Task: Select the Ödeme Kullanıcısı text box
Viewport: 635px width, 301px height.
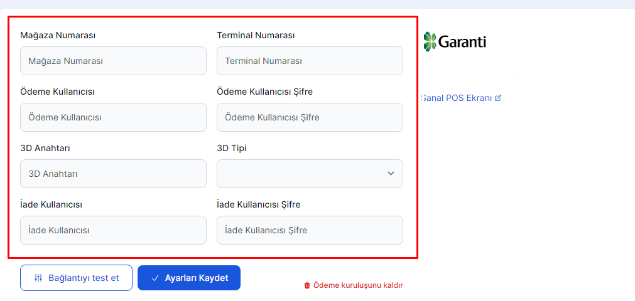Action: pos(113,117)
